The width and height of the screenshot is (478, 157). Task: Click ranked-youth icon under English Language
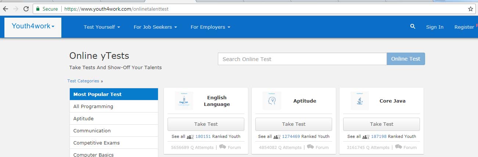190,136
